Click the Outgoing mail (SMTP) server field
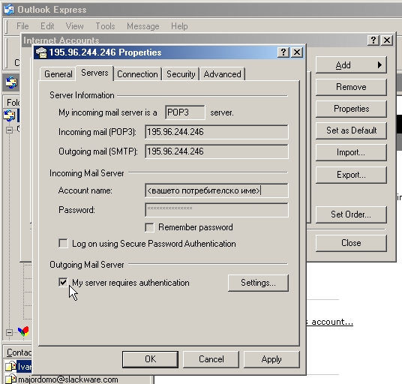 (x=217, y=151)
